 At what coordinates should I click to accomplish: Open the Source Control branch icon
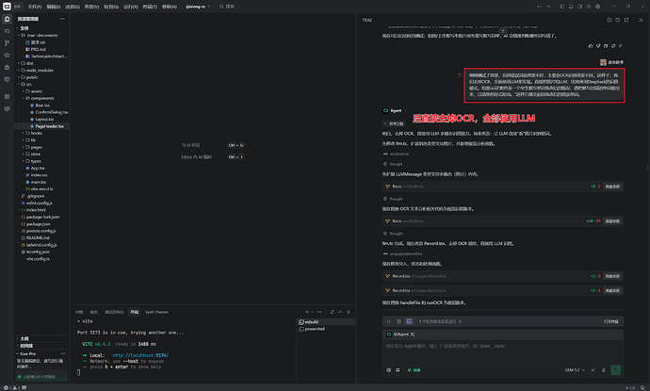pos(7,43)
